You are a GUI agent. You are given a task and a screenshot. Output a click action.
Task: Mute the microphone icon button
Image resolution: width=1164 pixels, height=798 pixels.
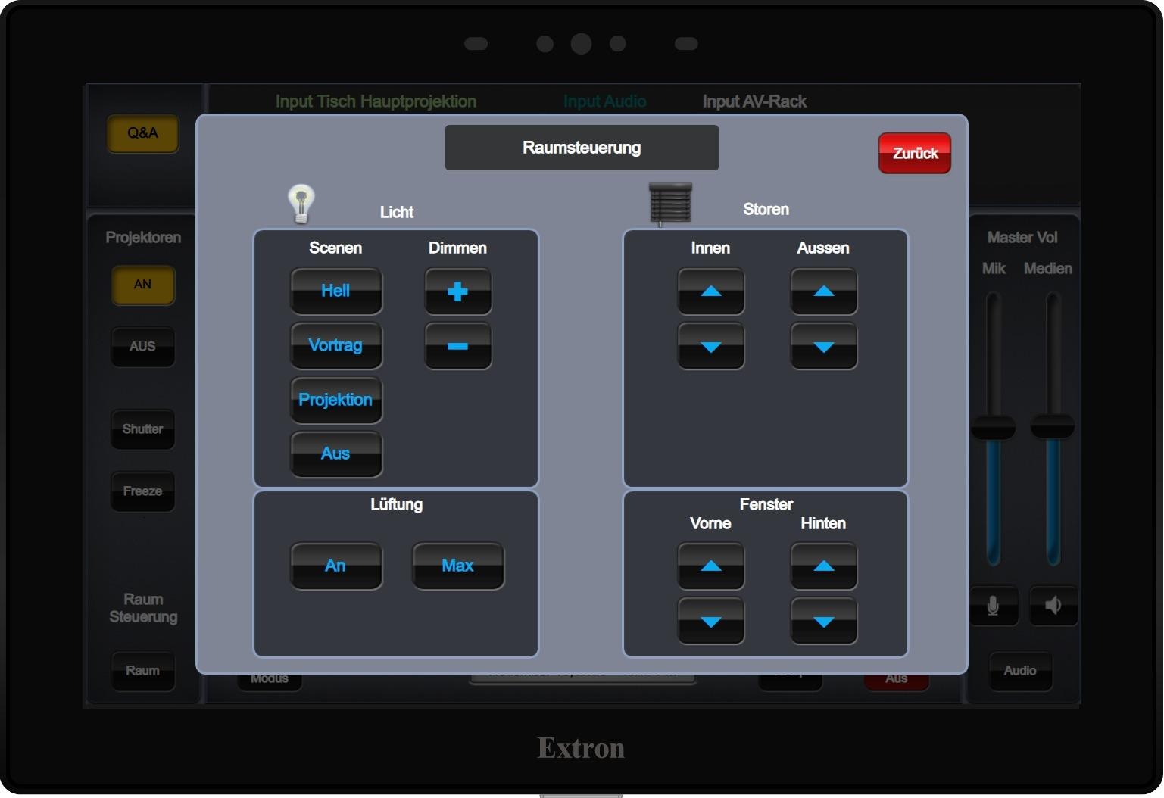993,606
